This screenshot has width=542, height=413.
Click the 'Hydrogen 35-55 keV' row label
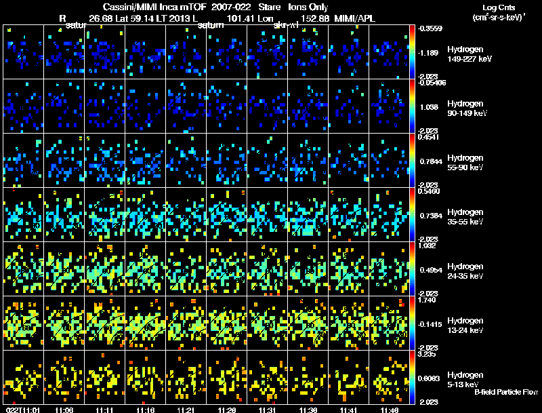point(465,217)
